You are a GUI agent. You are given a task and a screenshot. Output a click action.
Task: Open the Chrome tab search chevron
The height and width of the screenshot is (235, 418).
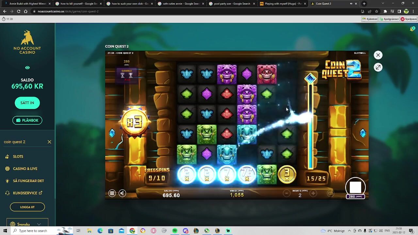383,4
